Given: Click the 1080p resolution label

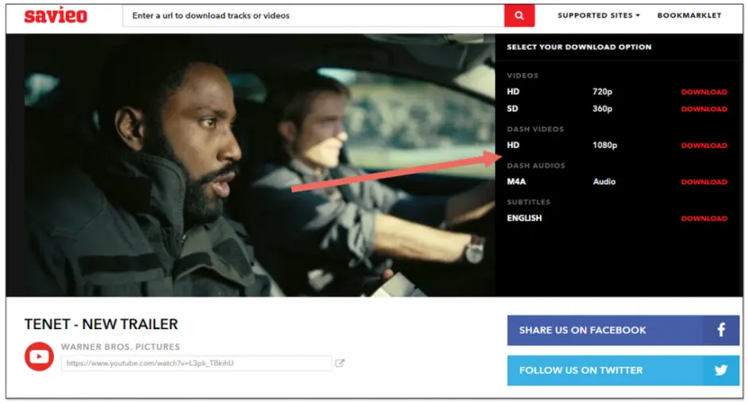Looking at the screenshot, I should (x=605, y=145).
